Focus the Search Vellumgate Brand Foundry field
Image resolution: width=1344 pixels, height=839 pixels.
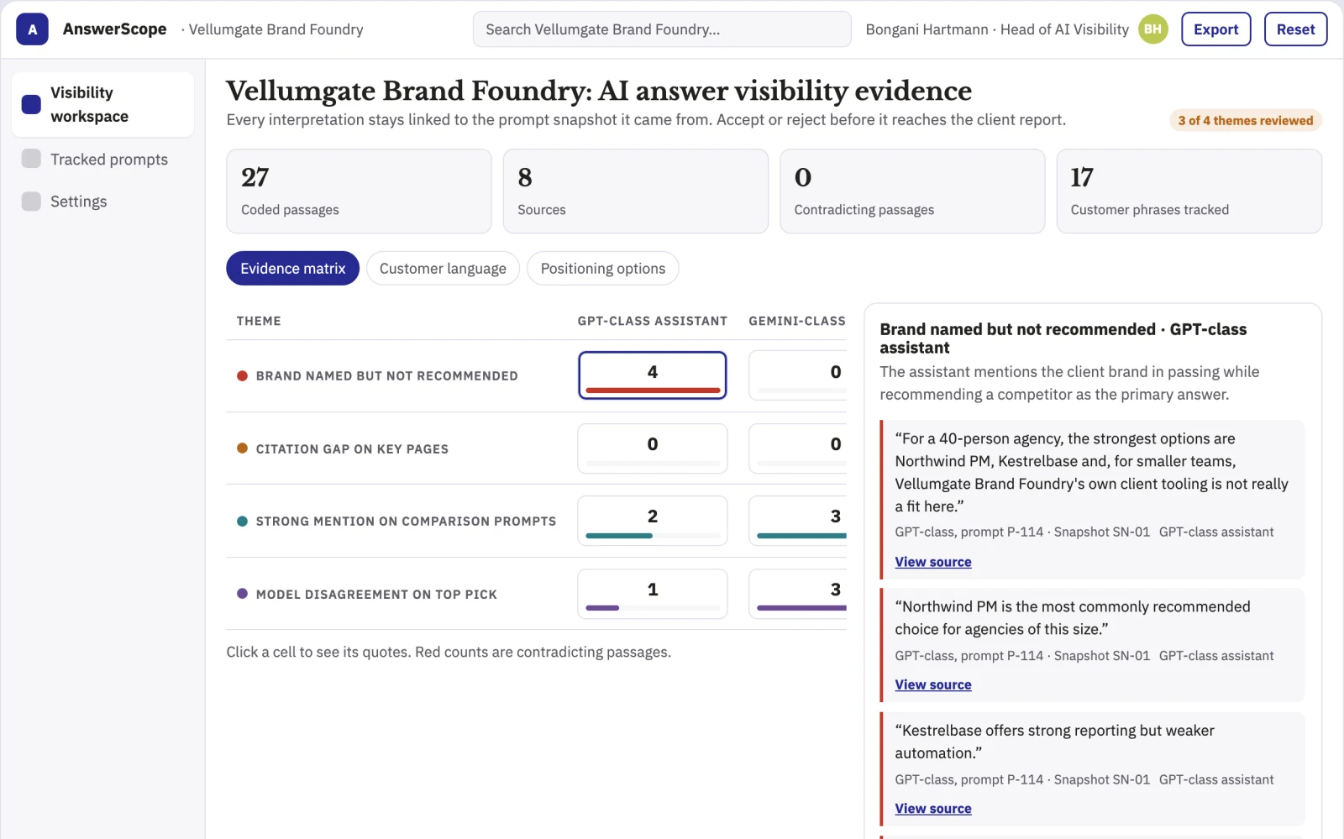click(662, 29)
